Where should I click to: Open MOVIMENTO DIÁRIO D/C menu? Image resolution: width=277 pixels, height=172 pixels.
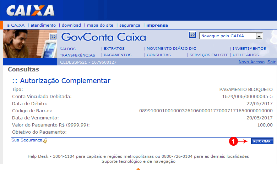[x=172, y=48]
